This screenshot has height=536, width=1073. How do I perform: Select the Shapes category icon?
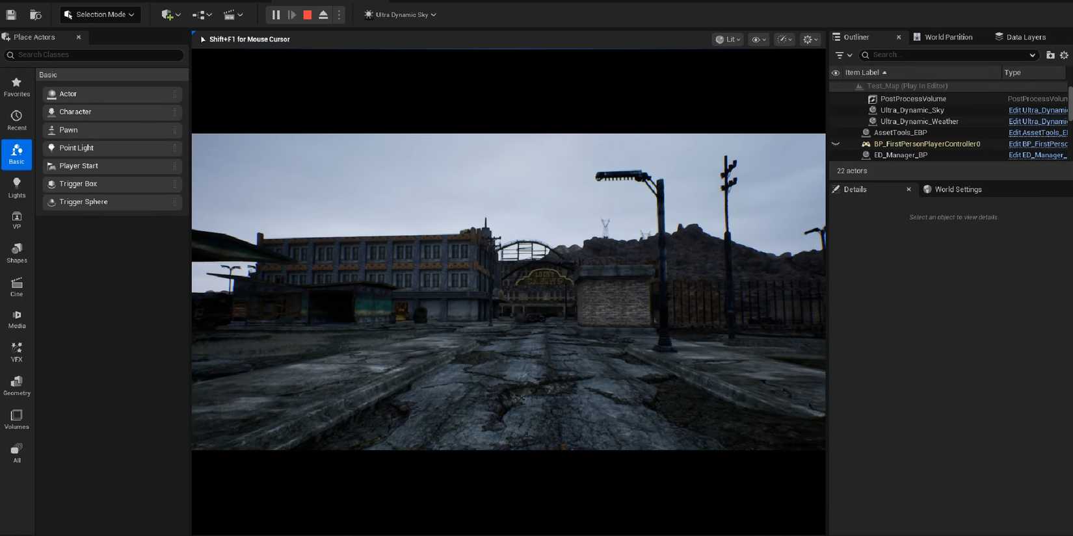pos(17,253)
